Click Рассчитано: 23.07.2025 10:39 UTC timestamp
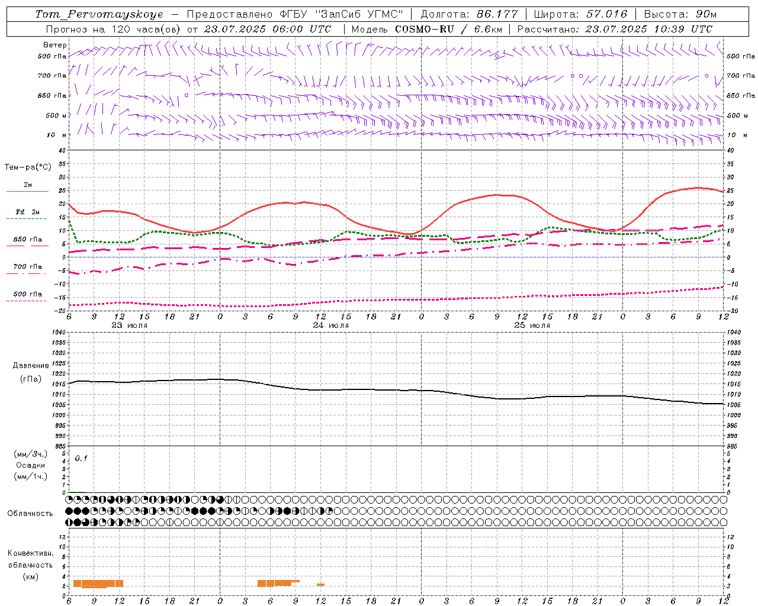This screenshot has width=758, height=606. [615, 29]
